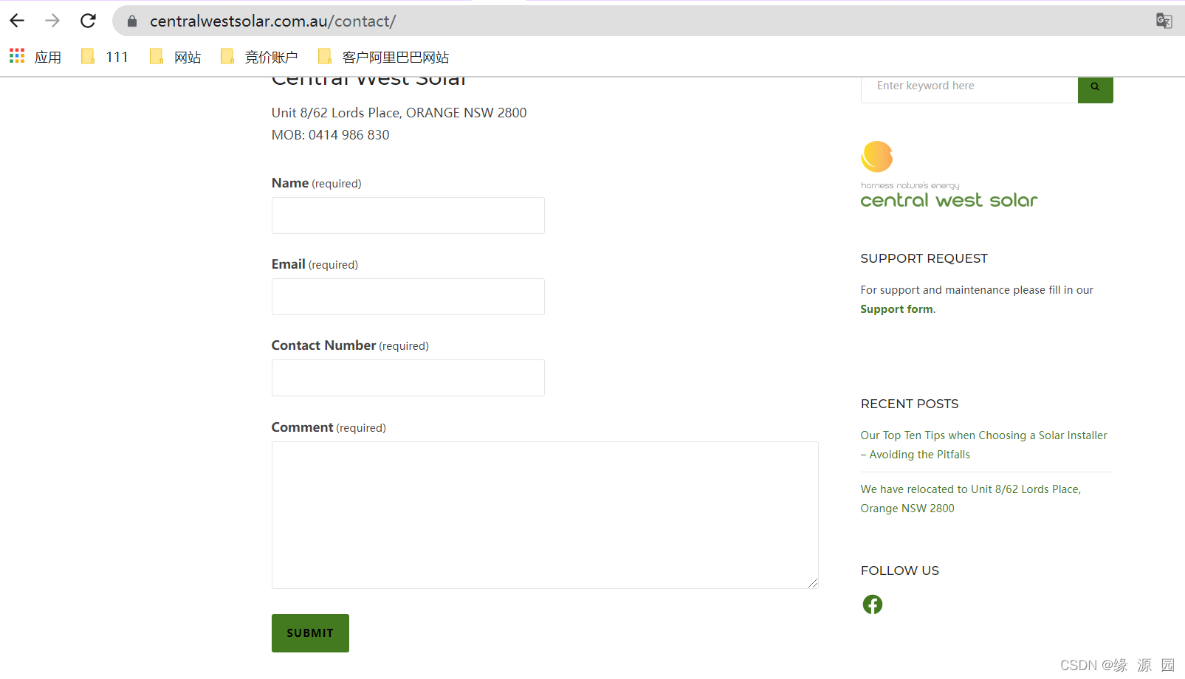Screen dimensions: 1185x679
Task: Click the RECENT POSTS heading
Action: pyautogui.click(x=910, y=404)
